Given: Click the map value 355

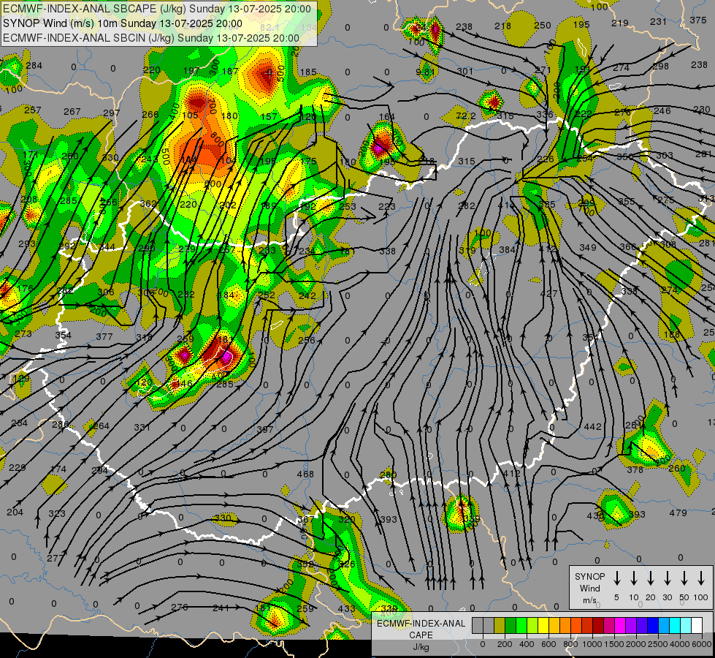Looking at the screenshot, I should (627, 201).
